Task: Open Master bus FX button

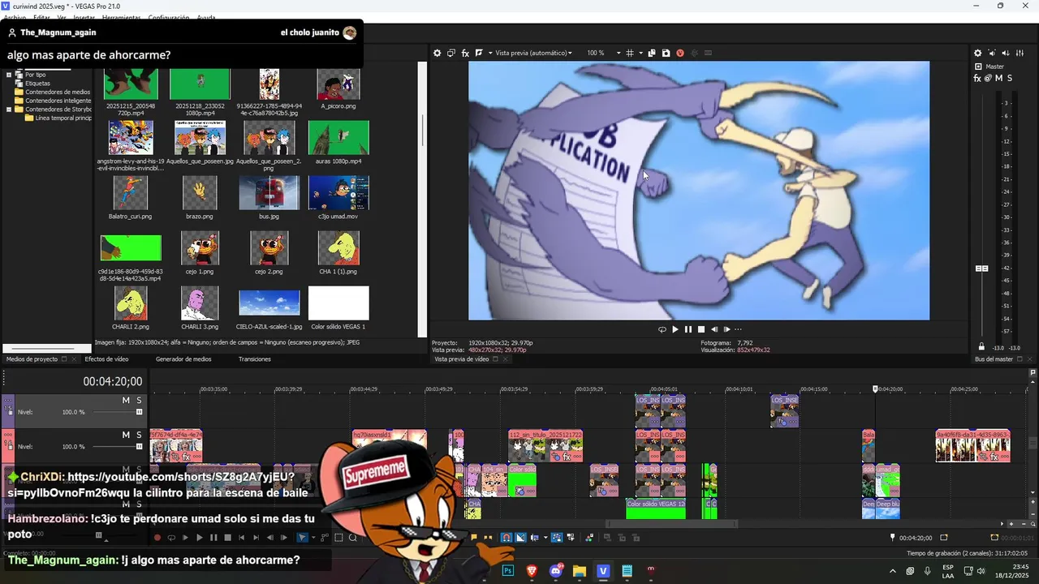Action: click(x=977, y=78)
